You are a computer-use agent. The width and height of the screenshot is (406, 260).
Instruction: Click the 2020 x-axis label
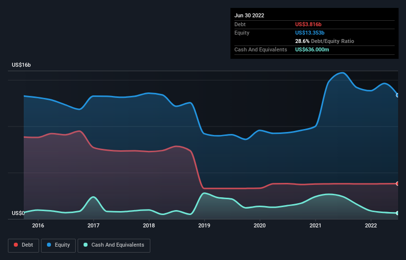point(260,225)
